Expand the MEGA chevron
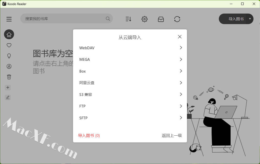 [x=181, y=60]
